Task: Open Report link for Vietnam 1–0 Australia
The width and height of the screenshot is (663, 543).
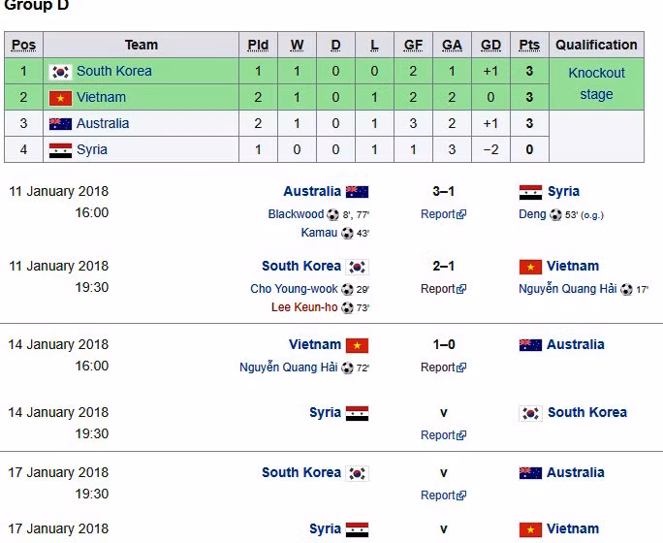Action: (438, 367)
